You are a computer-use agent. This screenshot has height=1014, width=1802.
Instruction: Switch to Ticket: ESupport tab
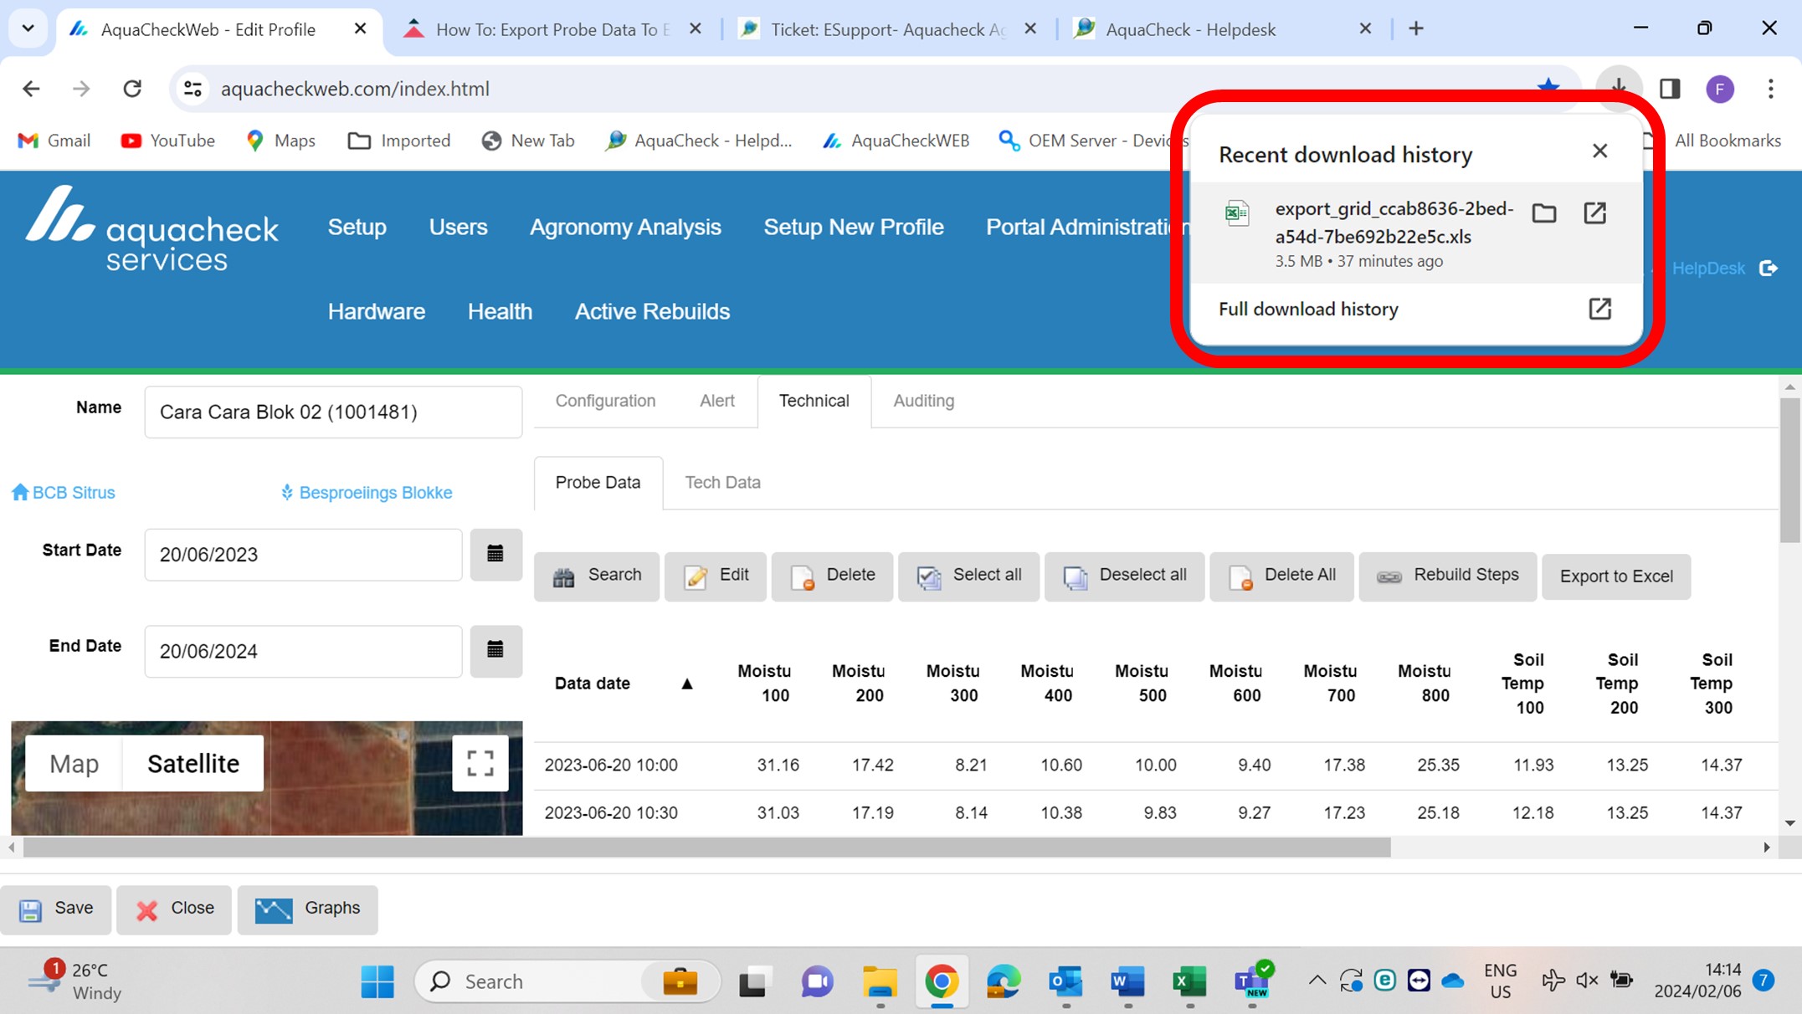point(887,29)
